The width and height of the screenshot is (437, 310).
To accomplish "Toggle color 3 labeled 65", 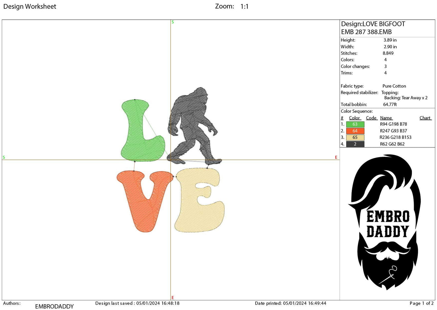I will 355,137.
